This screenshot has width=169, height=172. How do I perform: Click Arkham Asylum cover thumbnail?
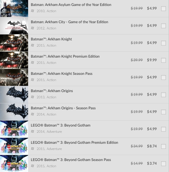tap(14, 8)
